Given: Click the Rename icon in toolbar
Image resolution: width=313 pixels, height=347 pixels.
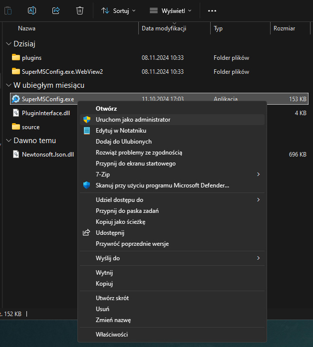Looking at the screenshot, I should 32,10.
